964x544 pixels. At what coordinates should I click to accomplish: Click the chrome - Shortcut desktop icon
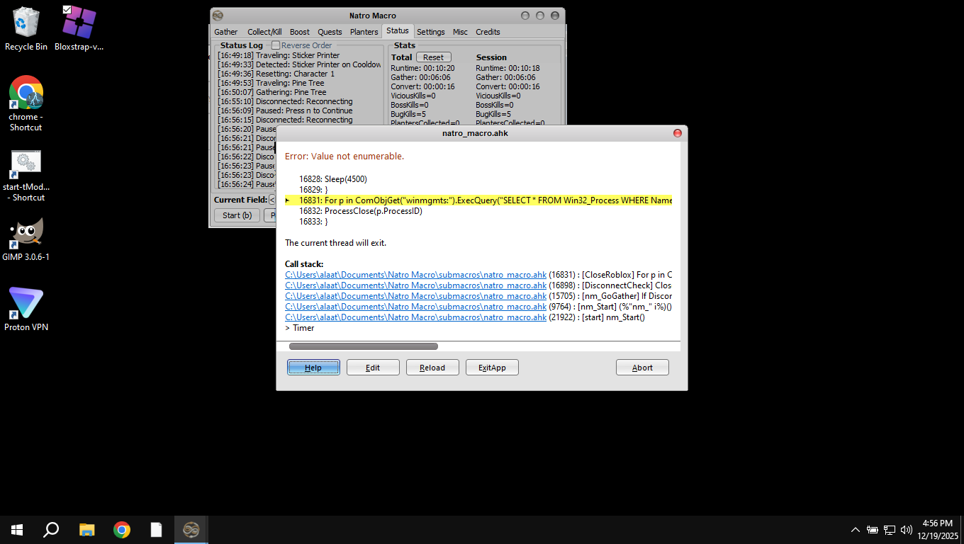click(x=26, y=103)
